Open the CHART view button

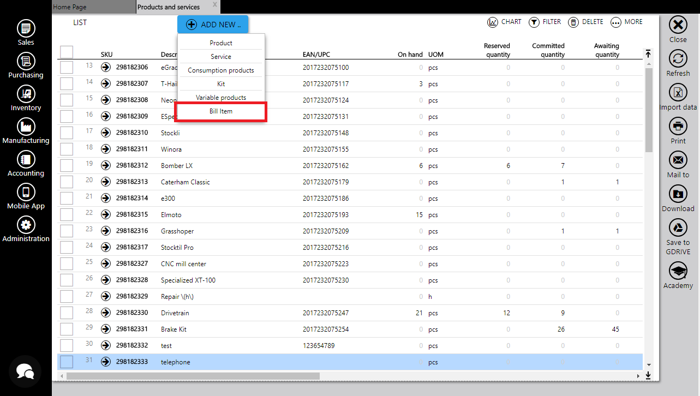504,22
